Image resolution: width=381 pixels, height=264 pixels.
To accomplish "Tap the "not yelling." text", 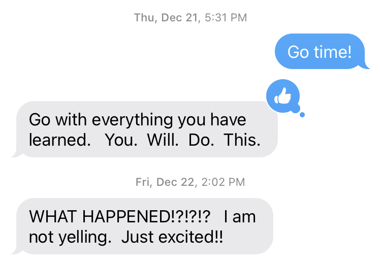I will [x=71, y=237].
